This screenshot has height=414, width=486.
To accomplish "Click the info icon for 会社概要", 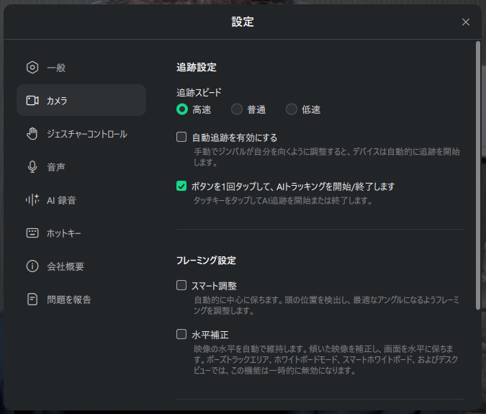I will click(x=32, y=266).
